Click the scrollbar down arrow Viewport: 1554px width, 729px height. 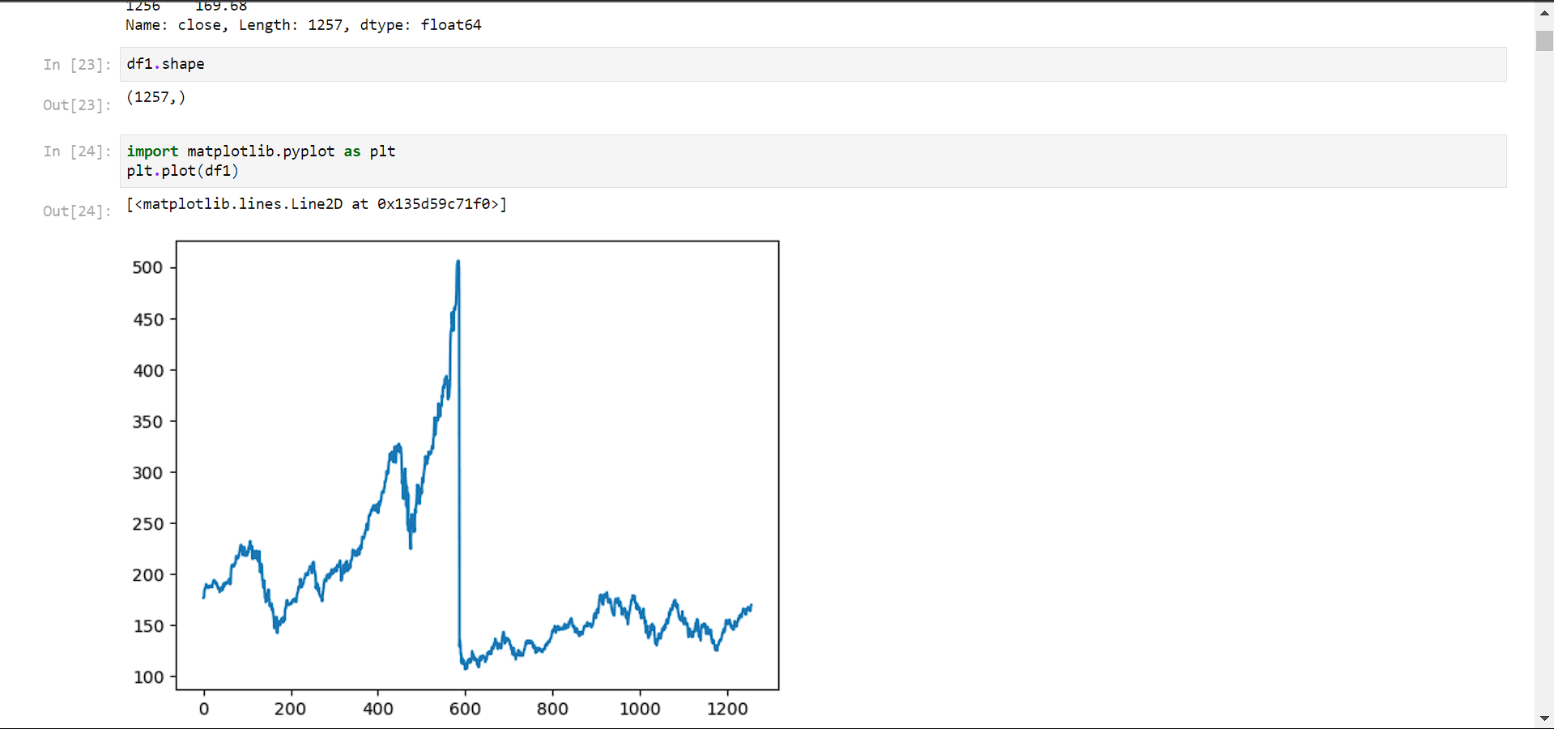click(1544, 718)
